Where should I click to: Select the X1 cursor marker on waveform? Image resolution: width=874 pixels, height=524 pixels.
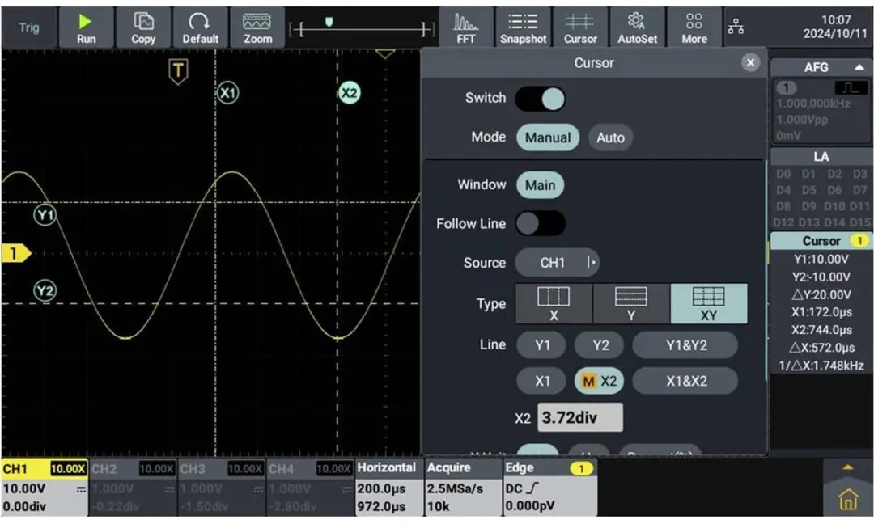(227, 92)
